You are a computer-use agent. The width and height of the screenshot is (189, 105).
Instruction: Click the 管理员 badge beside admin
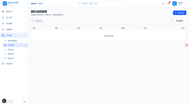40,4
